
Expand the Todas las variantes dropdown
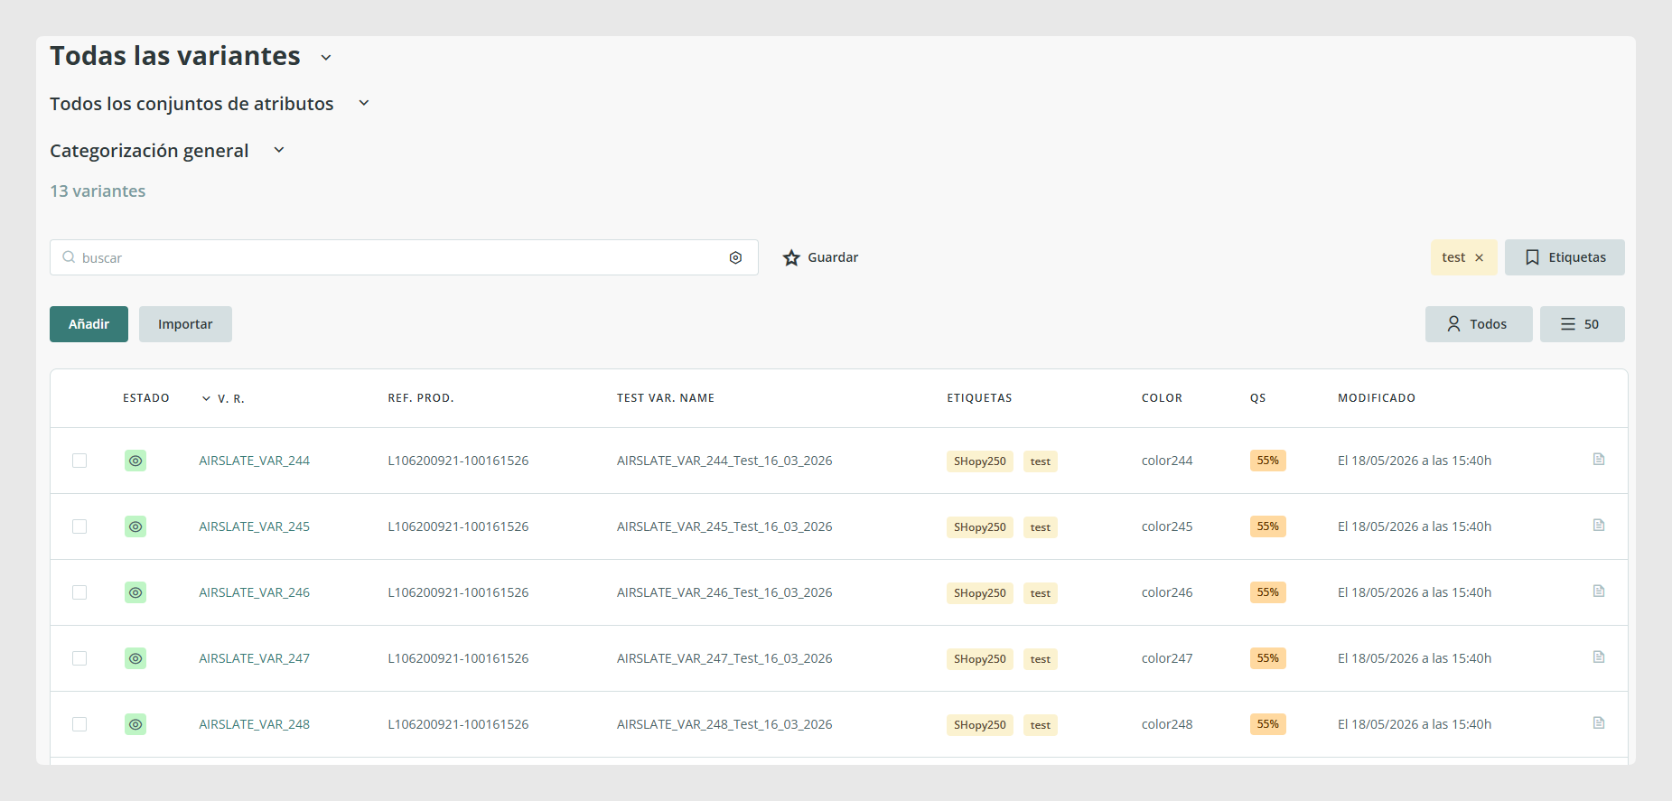[326, 58]
